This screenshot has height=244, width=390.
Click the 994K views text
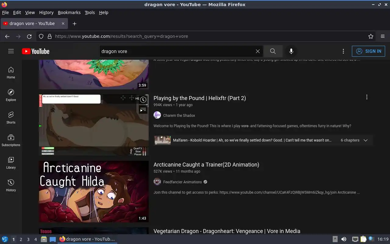[x=163, y=105]
